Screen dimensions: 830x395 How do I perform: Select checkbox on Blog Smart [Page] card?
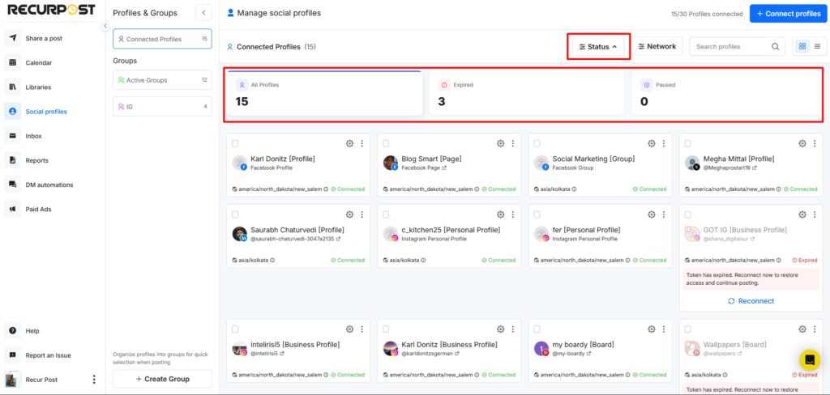386,143
